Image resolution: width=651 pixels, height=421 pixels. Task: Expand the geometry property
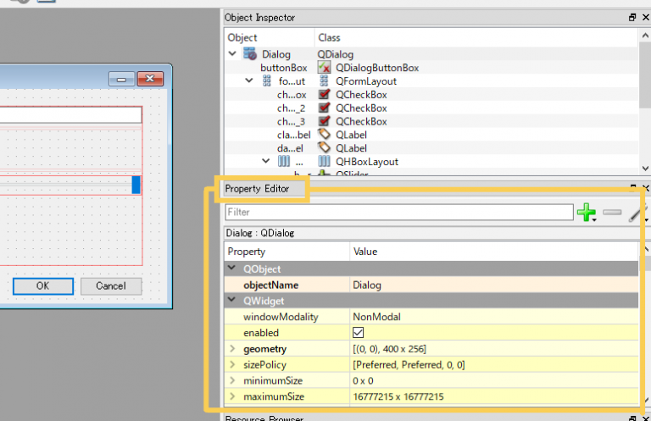tap(232, 348)
